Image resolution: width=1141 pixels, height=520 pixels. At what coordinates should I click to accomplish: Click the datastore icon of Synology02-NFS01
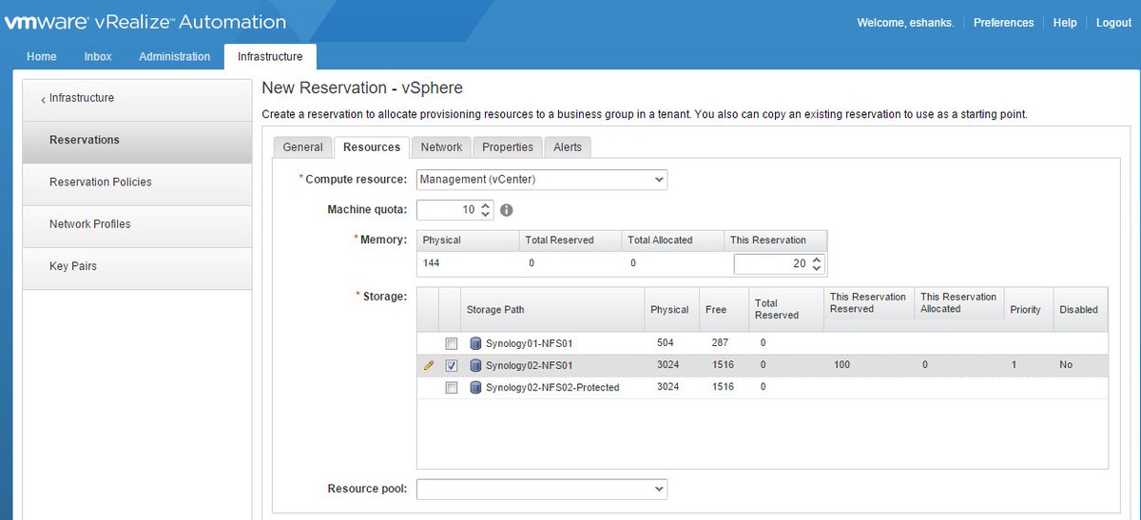[475, 365]
